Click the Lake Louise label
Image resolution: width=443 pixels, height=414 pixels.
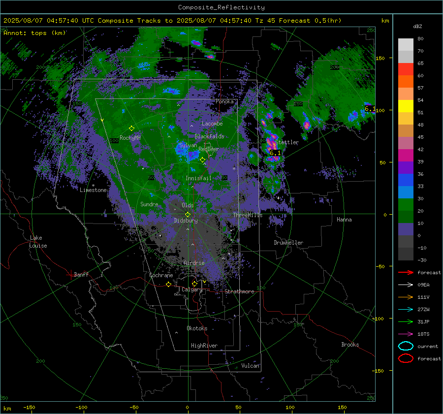tap(38, 242)
